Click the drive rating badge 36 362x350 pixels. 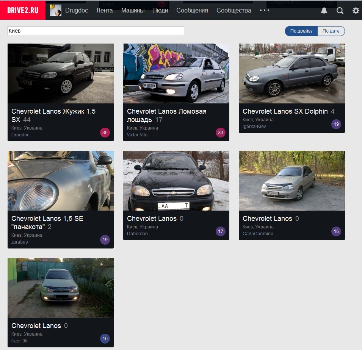point(105,133)
